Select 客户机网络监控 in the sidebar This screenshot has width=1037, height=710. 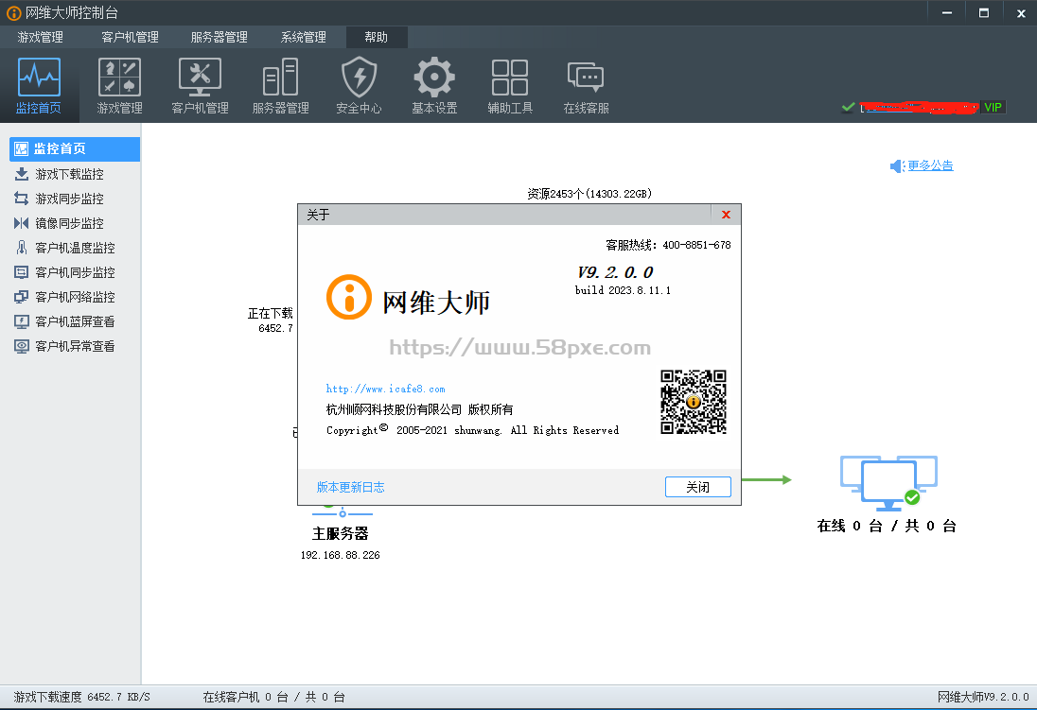(x=75, y=297)
